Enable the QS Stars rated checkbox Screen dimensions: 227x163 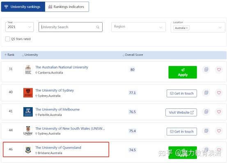(x=7, y=39)
